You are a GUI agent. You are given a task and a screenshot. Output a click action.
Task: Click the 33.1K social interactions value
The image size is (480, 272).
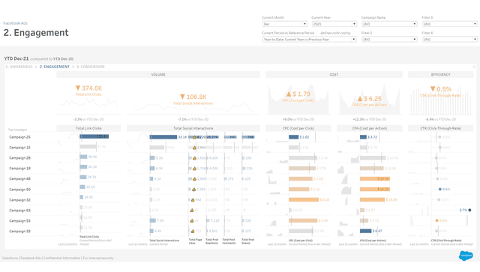tap(182, 137)
